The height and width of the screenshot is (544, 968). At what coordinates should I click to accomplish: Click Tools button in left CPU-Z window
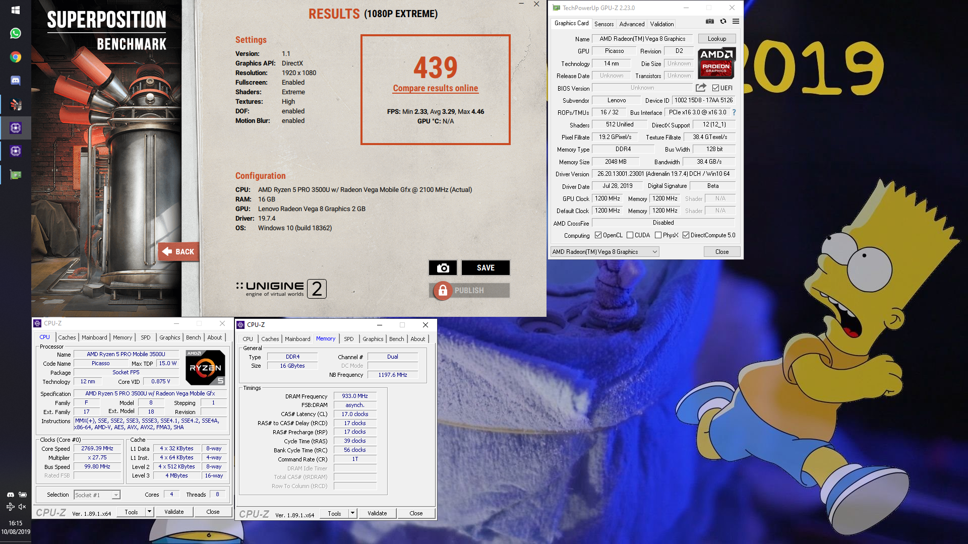click(131, 512)
